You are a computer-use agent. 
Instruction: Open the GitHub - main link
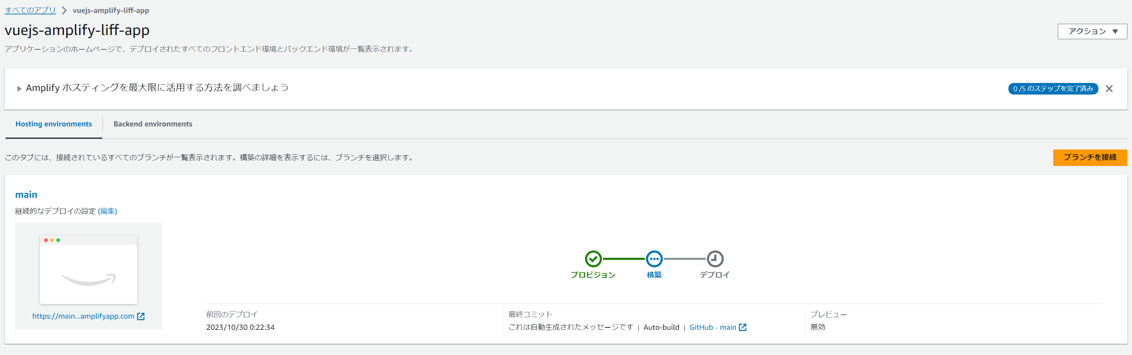[713, 327]
